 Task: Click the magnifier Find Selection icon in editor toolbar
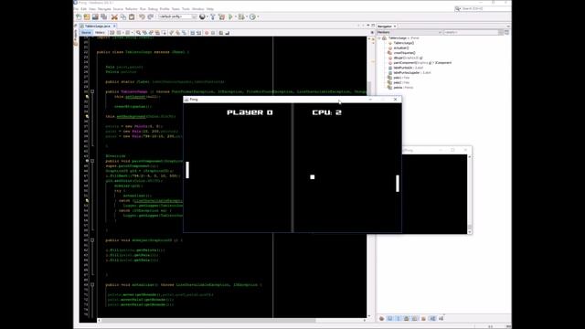(x=138, y=33)
